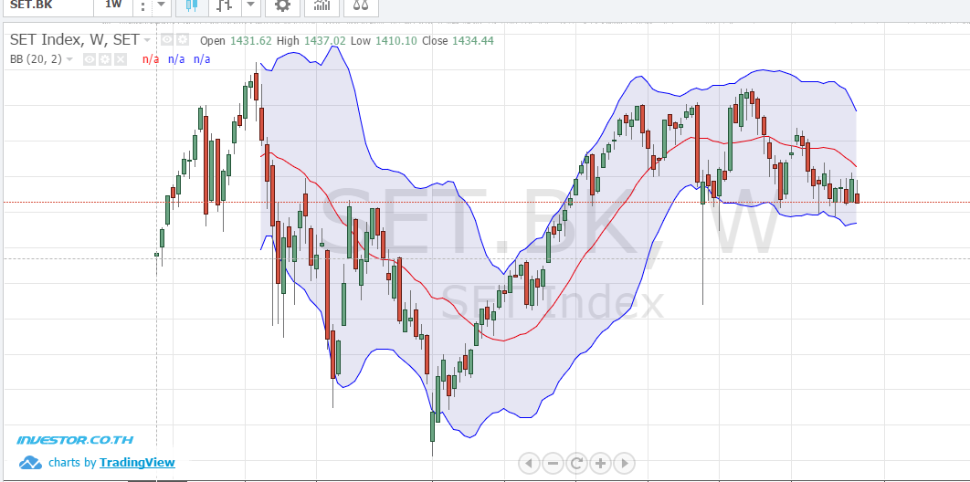The height and width of the screenshot is (482, 970).
Task: Open the interval dropdown arrow beside 1W
Action: [161, 5]
